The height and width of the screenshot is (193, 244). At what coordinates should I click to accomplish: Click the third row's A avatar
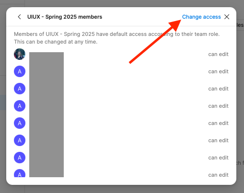coord(20,89)
